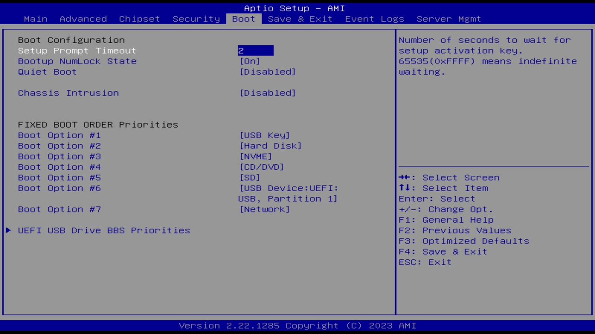Click the Enter: Select hint
The image size is (595, 334).
coord(437,199)
